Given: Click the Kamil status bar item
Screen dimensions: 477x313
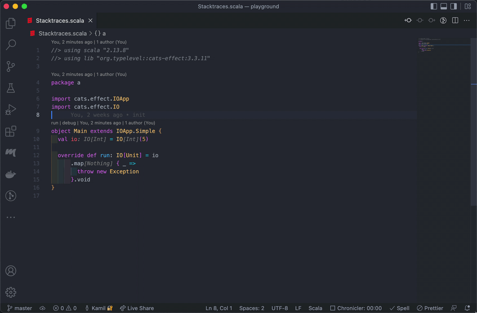Looking at the screenshot, I should [99, 308].
